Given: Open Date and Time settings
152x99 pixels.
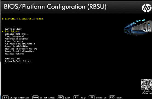Looking at the screenshot, I should click(13, 59).
